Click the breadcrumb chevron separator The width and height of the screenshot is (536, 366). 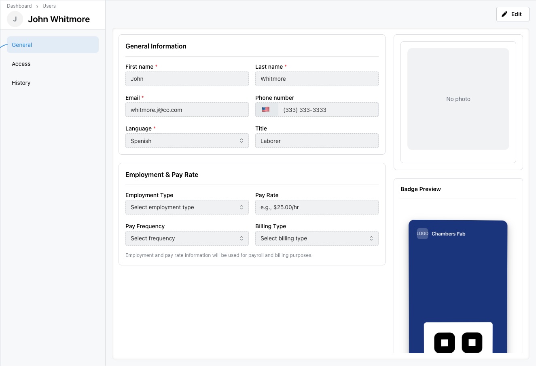point(37,6)
